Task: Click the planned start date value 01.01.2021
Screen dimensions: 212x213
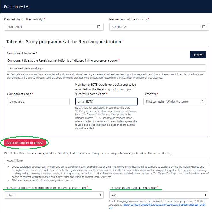Action: point(14,27)
